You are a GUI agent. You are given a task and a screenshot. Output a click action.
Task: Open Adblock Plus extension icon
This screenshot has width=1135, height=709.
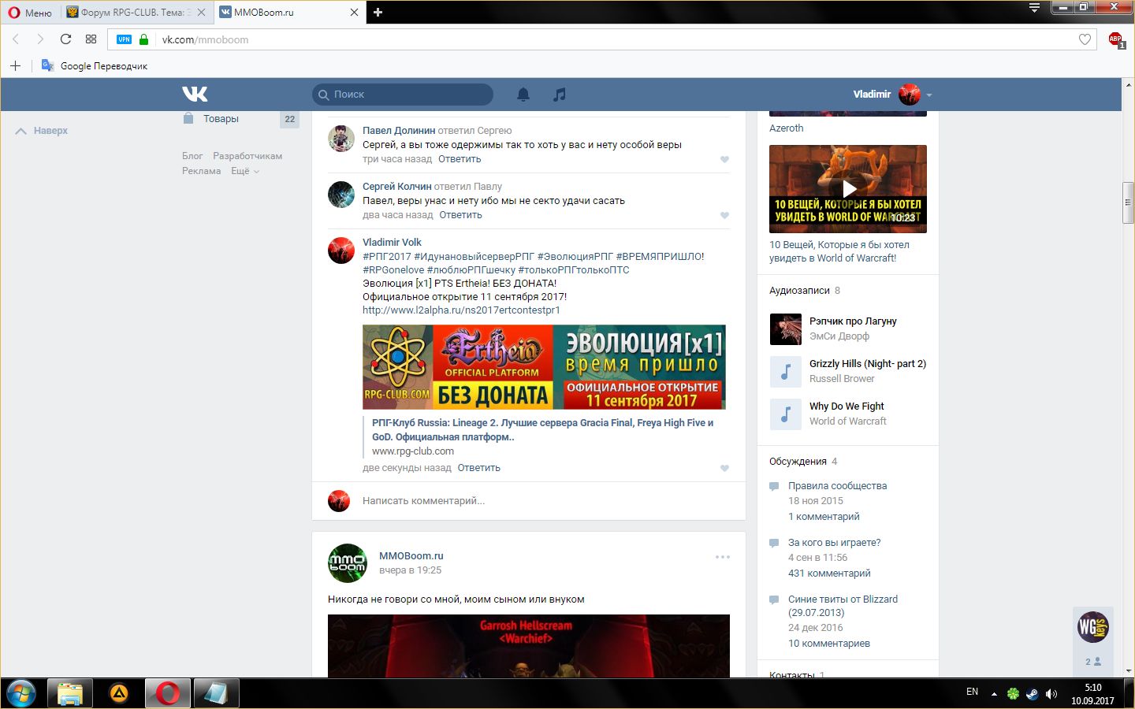(x=1115, y=39)
